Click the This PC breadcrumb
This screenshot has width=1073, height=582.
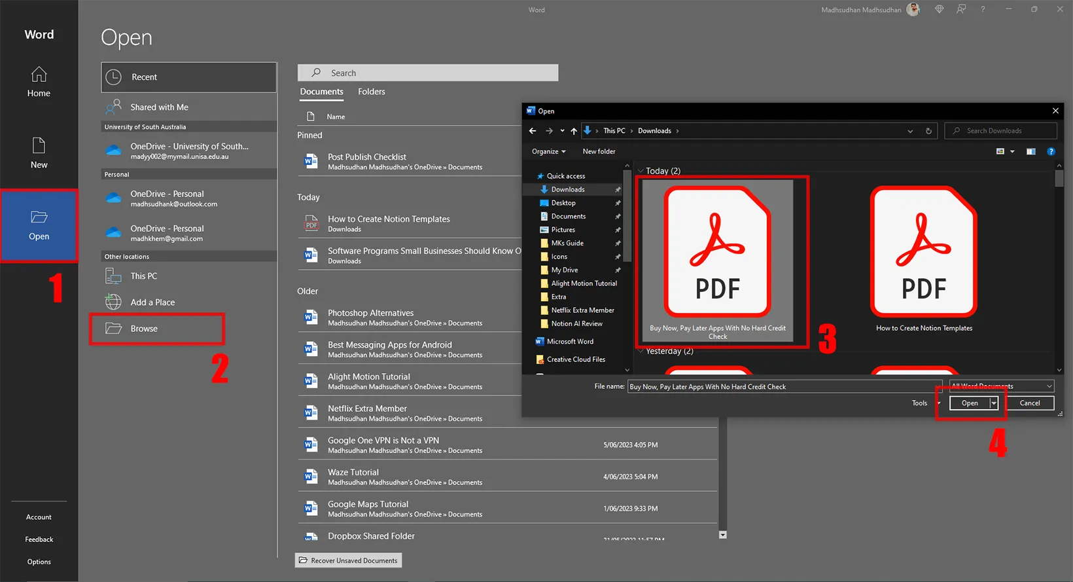[x=614, y=131]
